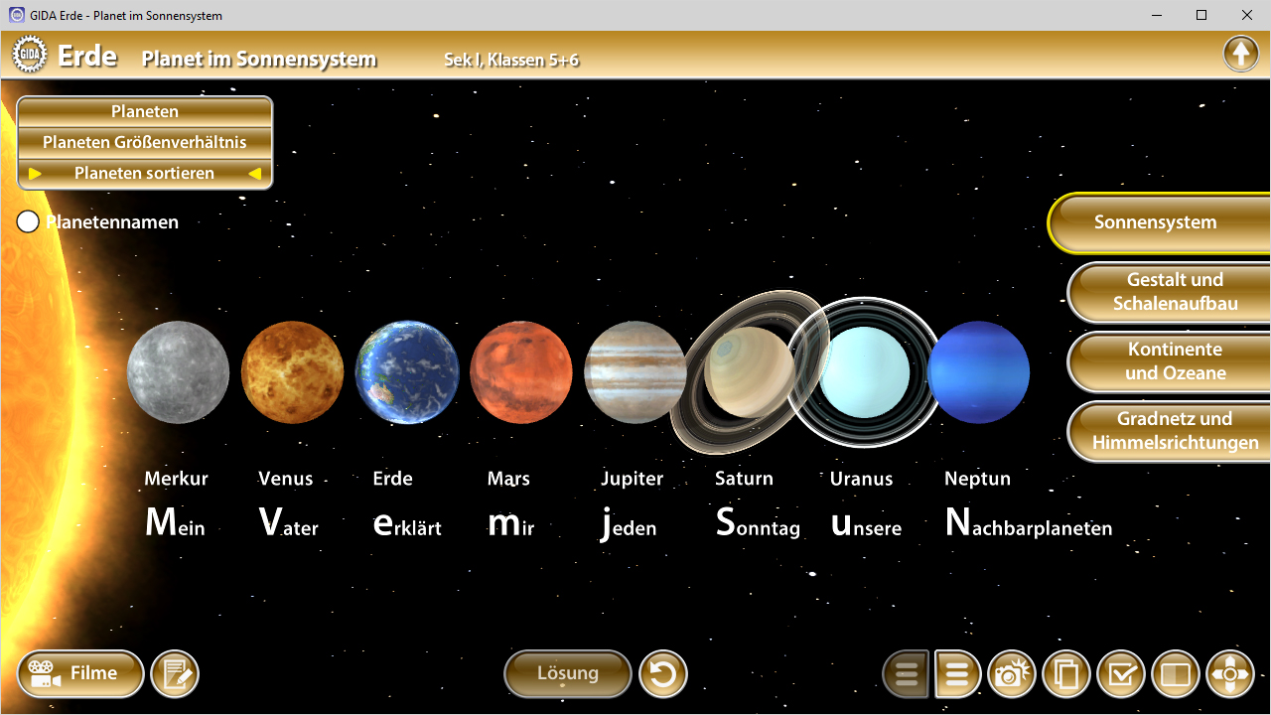Open the Planeten menu entry
This screenshot has width=1271, height=715.
click(144, 111)
